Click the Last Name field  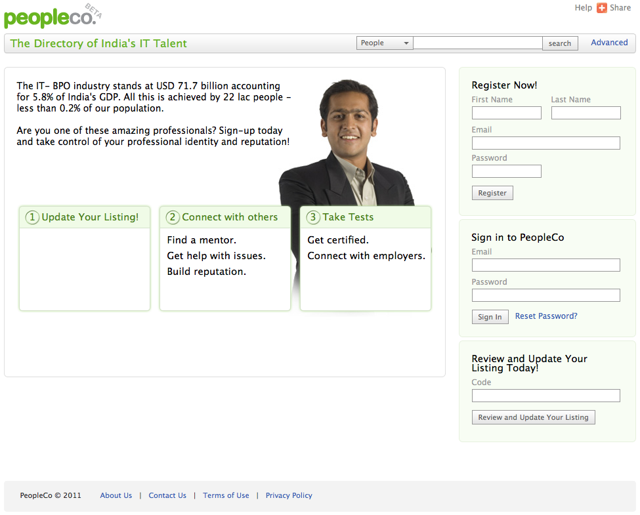(586, 113)
